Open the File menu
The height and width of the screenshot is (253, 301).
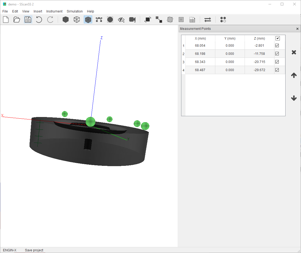point(5,11)
